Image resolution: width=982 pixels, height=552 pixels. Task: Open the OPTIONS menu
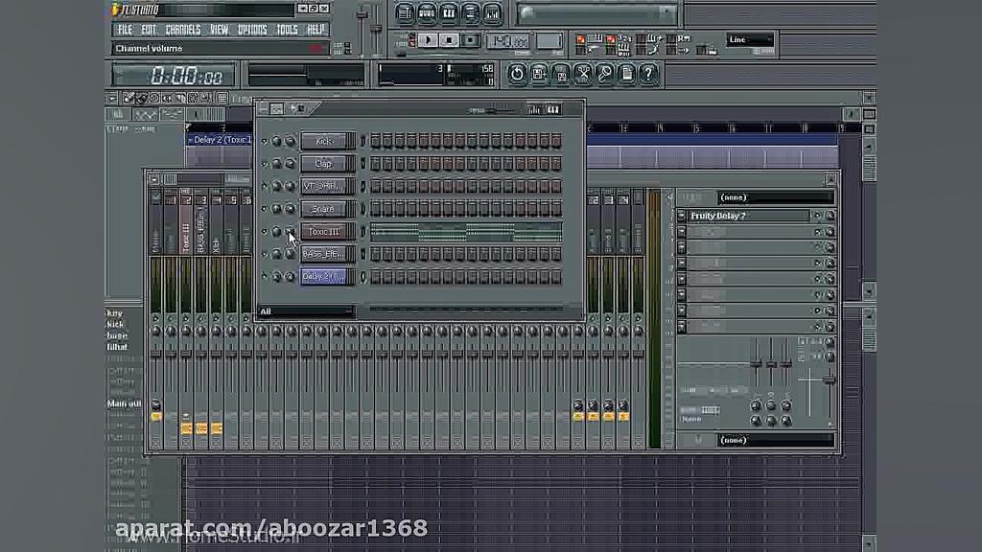coord(252,30)
